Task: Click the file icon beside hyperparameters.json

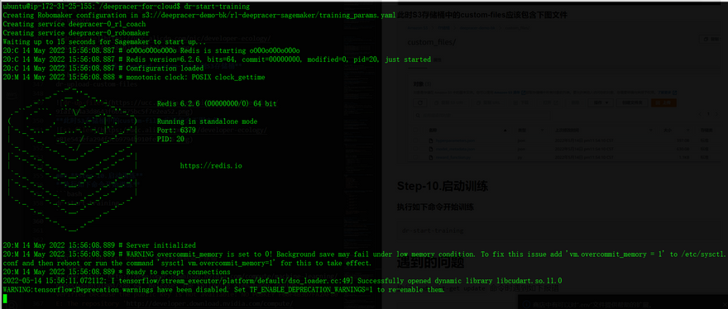Action: pos(431,140)
